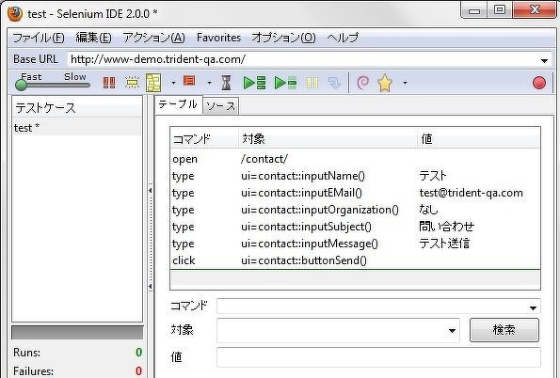
Task: Click the test run progress bar
Action: [x=77, y=332]
